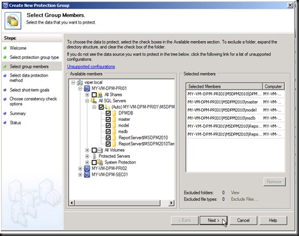This screenshot has width=299, height=236.
Task: Expand the All Shares node
Action: click(87, 95)
